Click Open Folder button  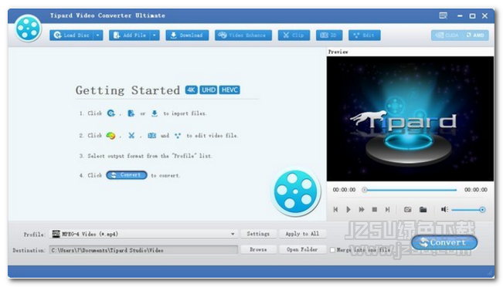[x=302, y=249]
